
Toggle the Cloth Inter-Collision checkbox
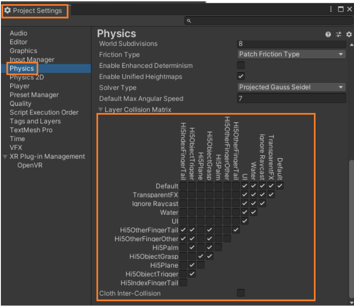(x=241, y=293)
